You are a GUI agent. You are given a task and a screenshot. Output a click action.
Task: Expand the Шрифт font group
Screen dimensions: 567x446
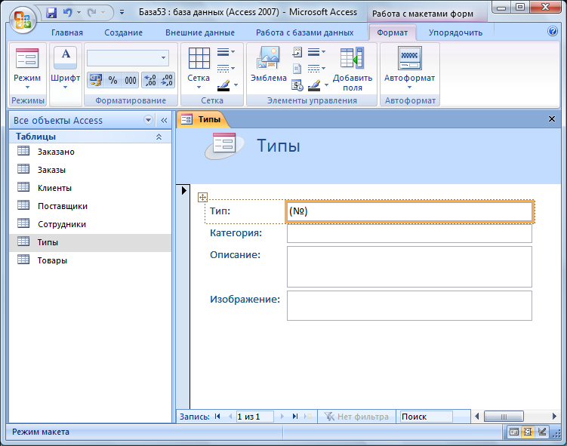[x=65, y=69]
